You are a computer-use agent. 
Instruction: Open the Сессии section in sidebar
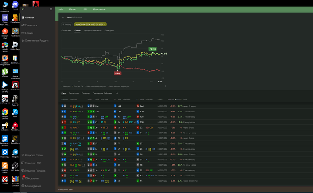tap(27, 33)
